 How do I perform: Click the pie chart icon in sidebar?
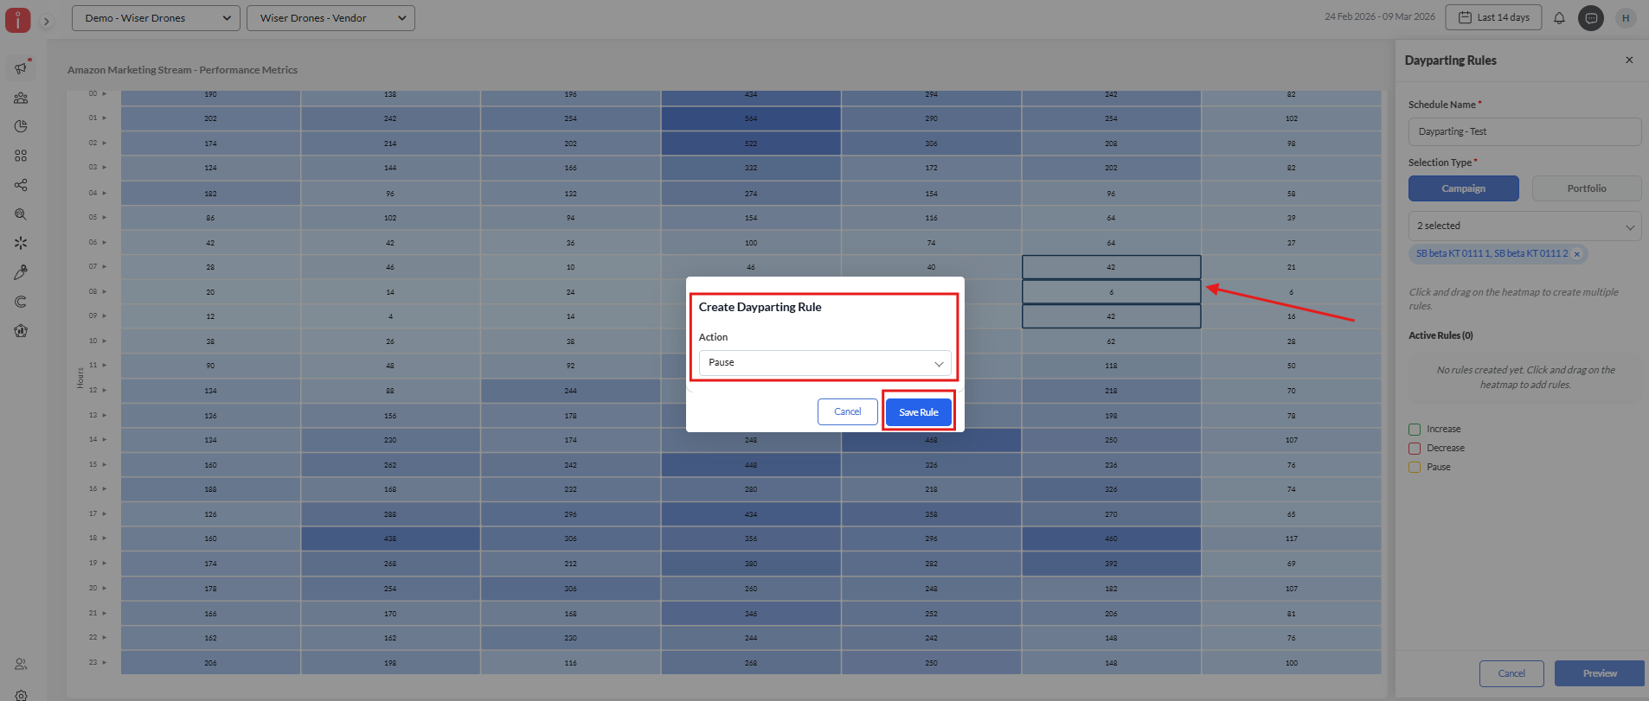pos(21,126)
